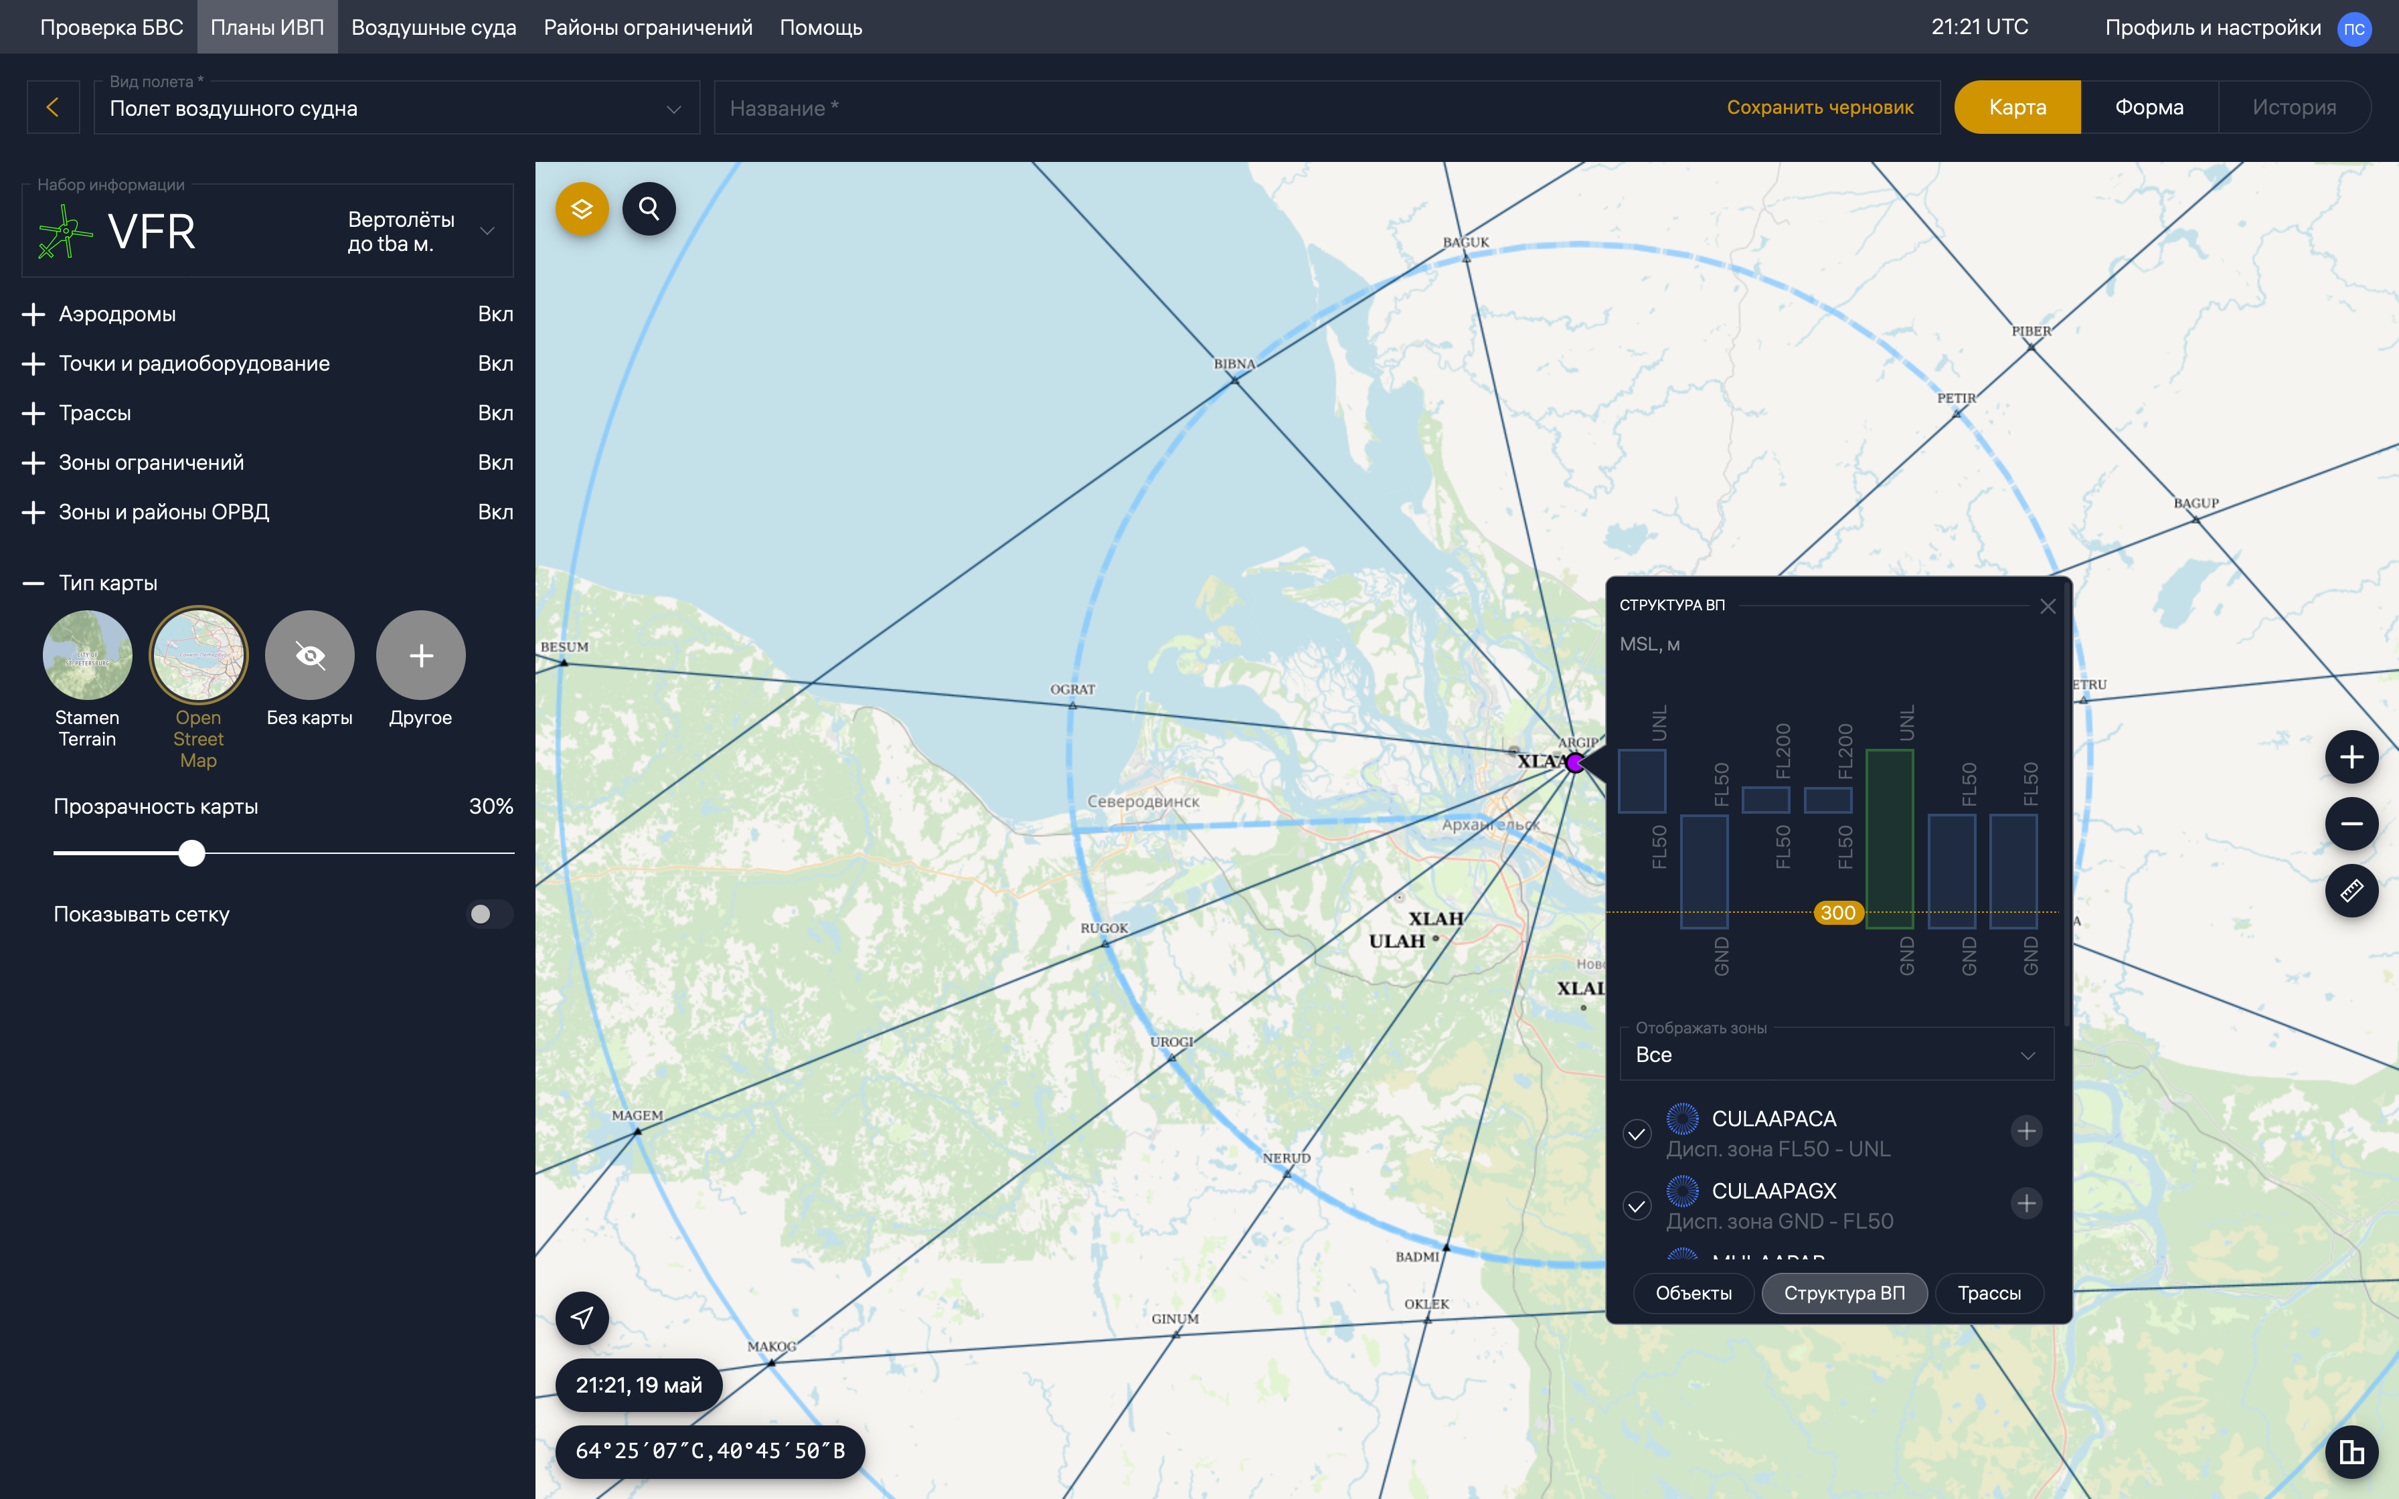Click the back arrow button
2399x1499 pixels.
tap(52, 107)
